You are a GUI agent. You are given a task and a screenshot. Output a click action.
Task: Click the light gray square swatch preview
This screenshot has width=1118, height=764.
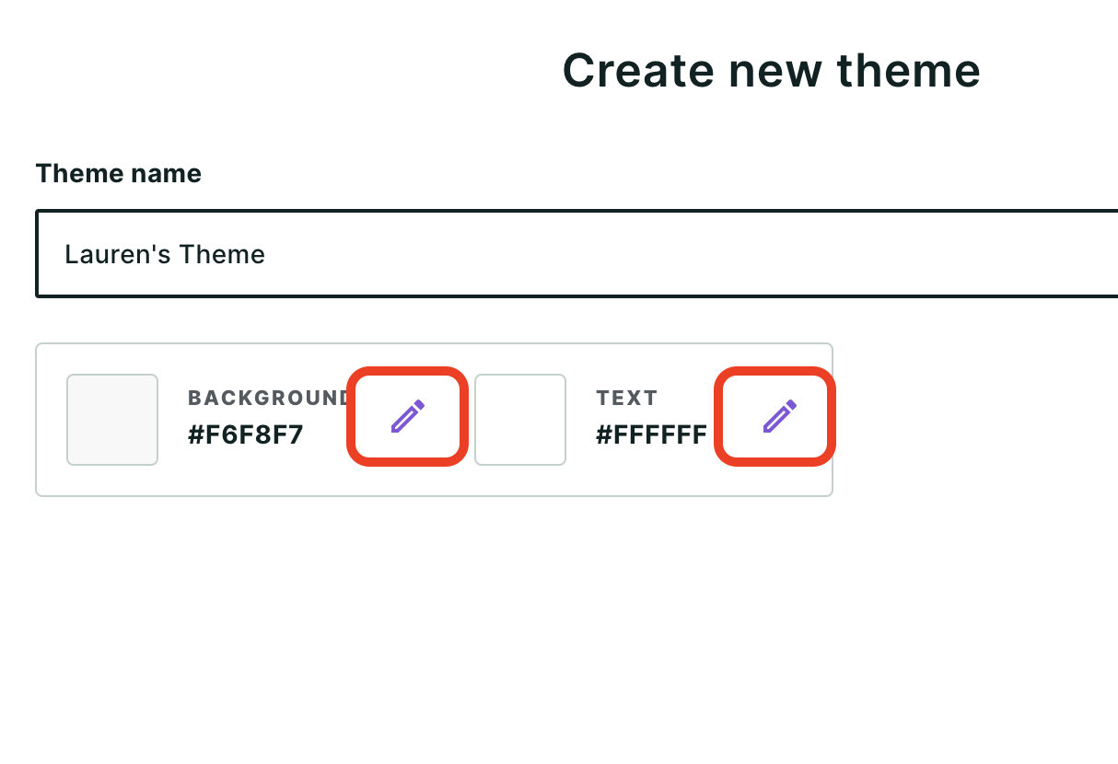click(x=112, y=419)
